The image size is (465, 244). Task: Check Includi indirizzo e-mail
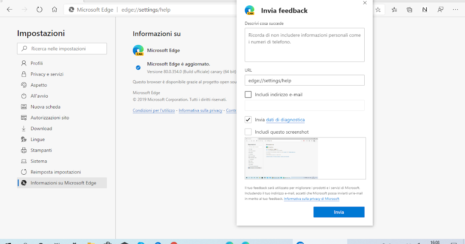point(248,94)
